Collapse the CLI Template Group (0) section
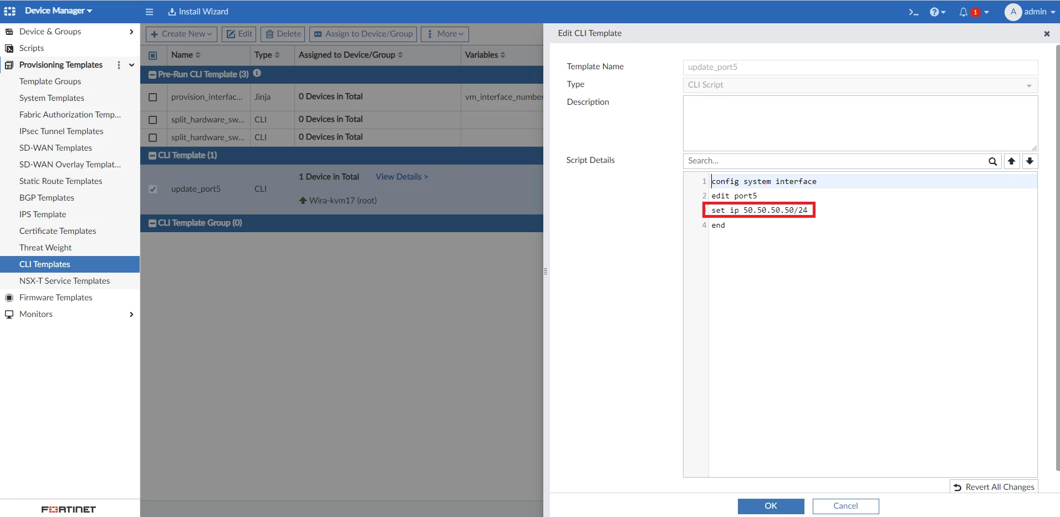 pos(152,223)
